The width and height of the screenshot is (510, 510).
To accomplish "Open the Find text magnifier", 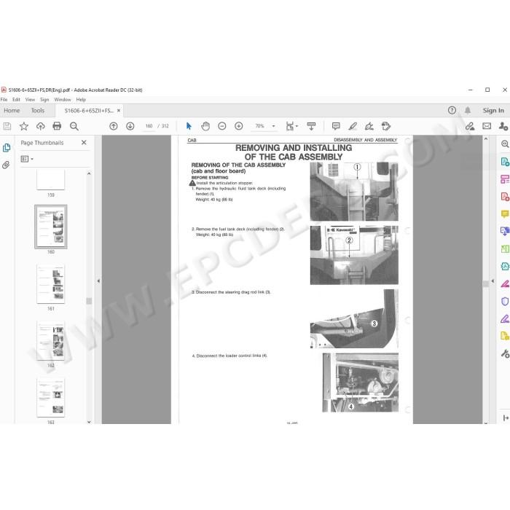I will (74, 126).
